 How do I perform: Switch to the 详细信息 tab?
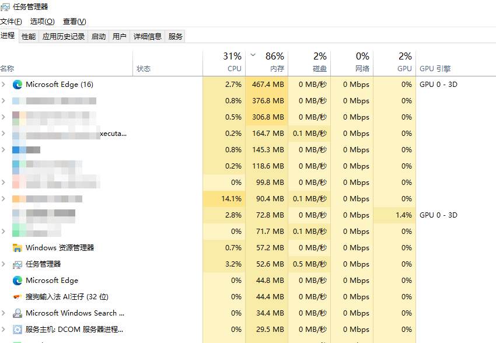click(147, 36)
